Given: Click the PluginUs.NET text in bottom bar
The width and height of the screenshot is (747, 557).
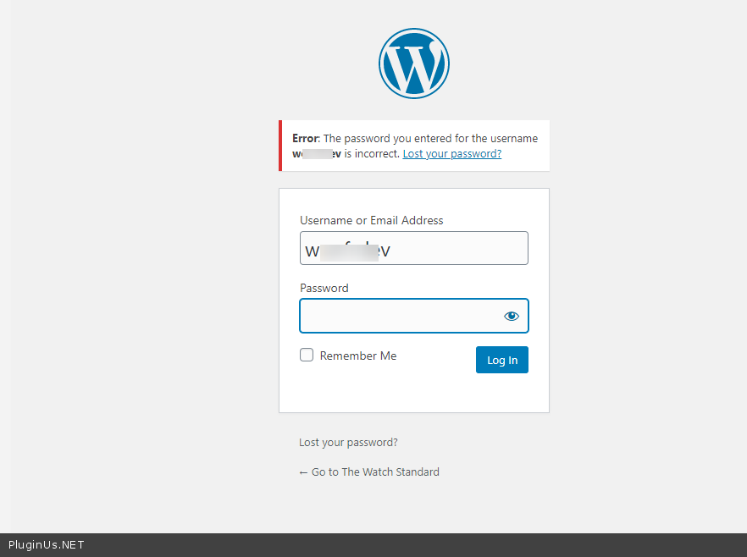Looking at the screenshot, I should [x=47, y=545].
